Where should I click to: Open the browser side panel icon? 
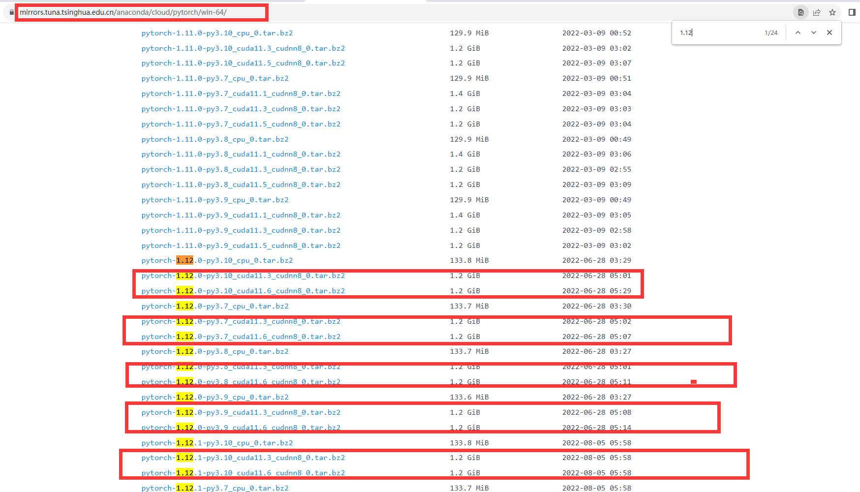coord(852,12)
